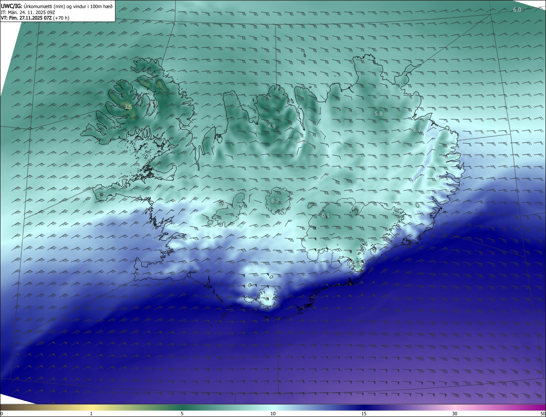The width and height of the screenshot is (546, 417).
Task: Click the 5.7 value on Snæfellsnes peninsula
Action: click(101, 195)
